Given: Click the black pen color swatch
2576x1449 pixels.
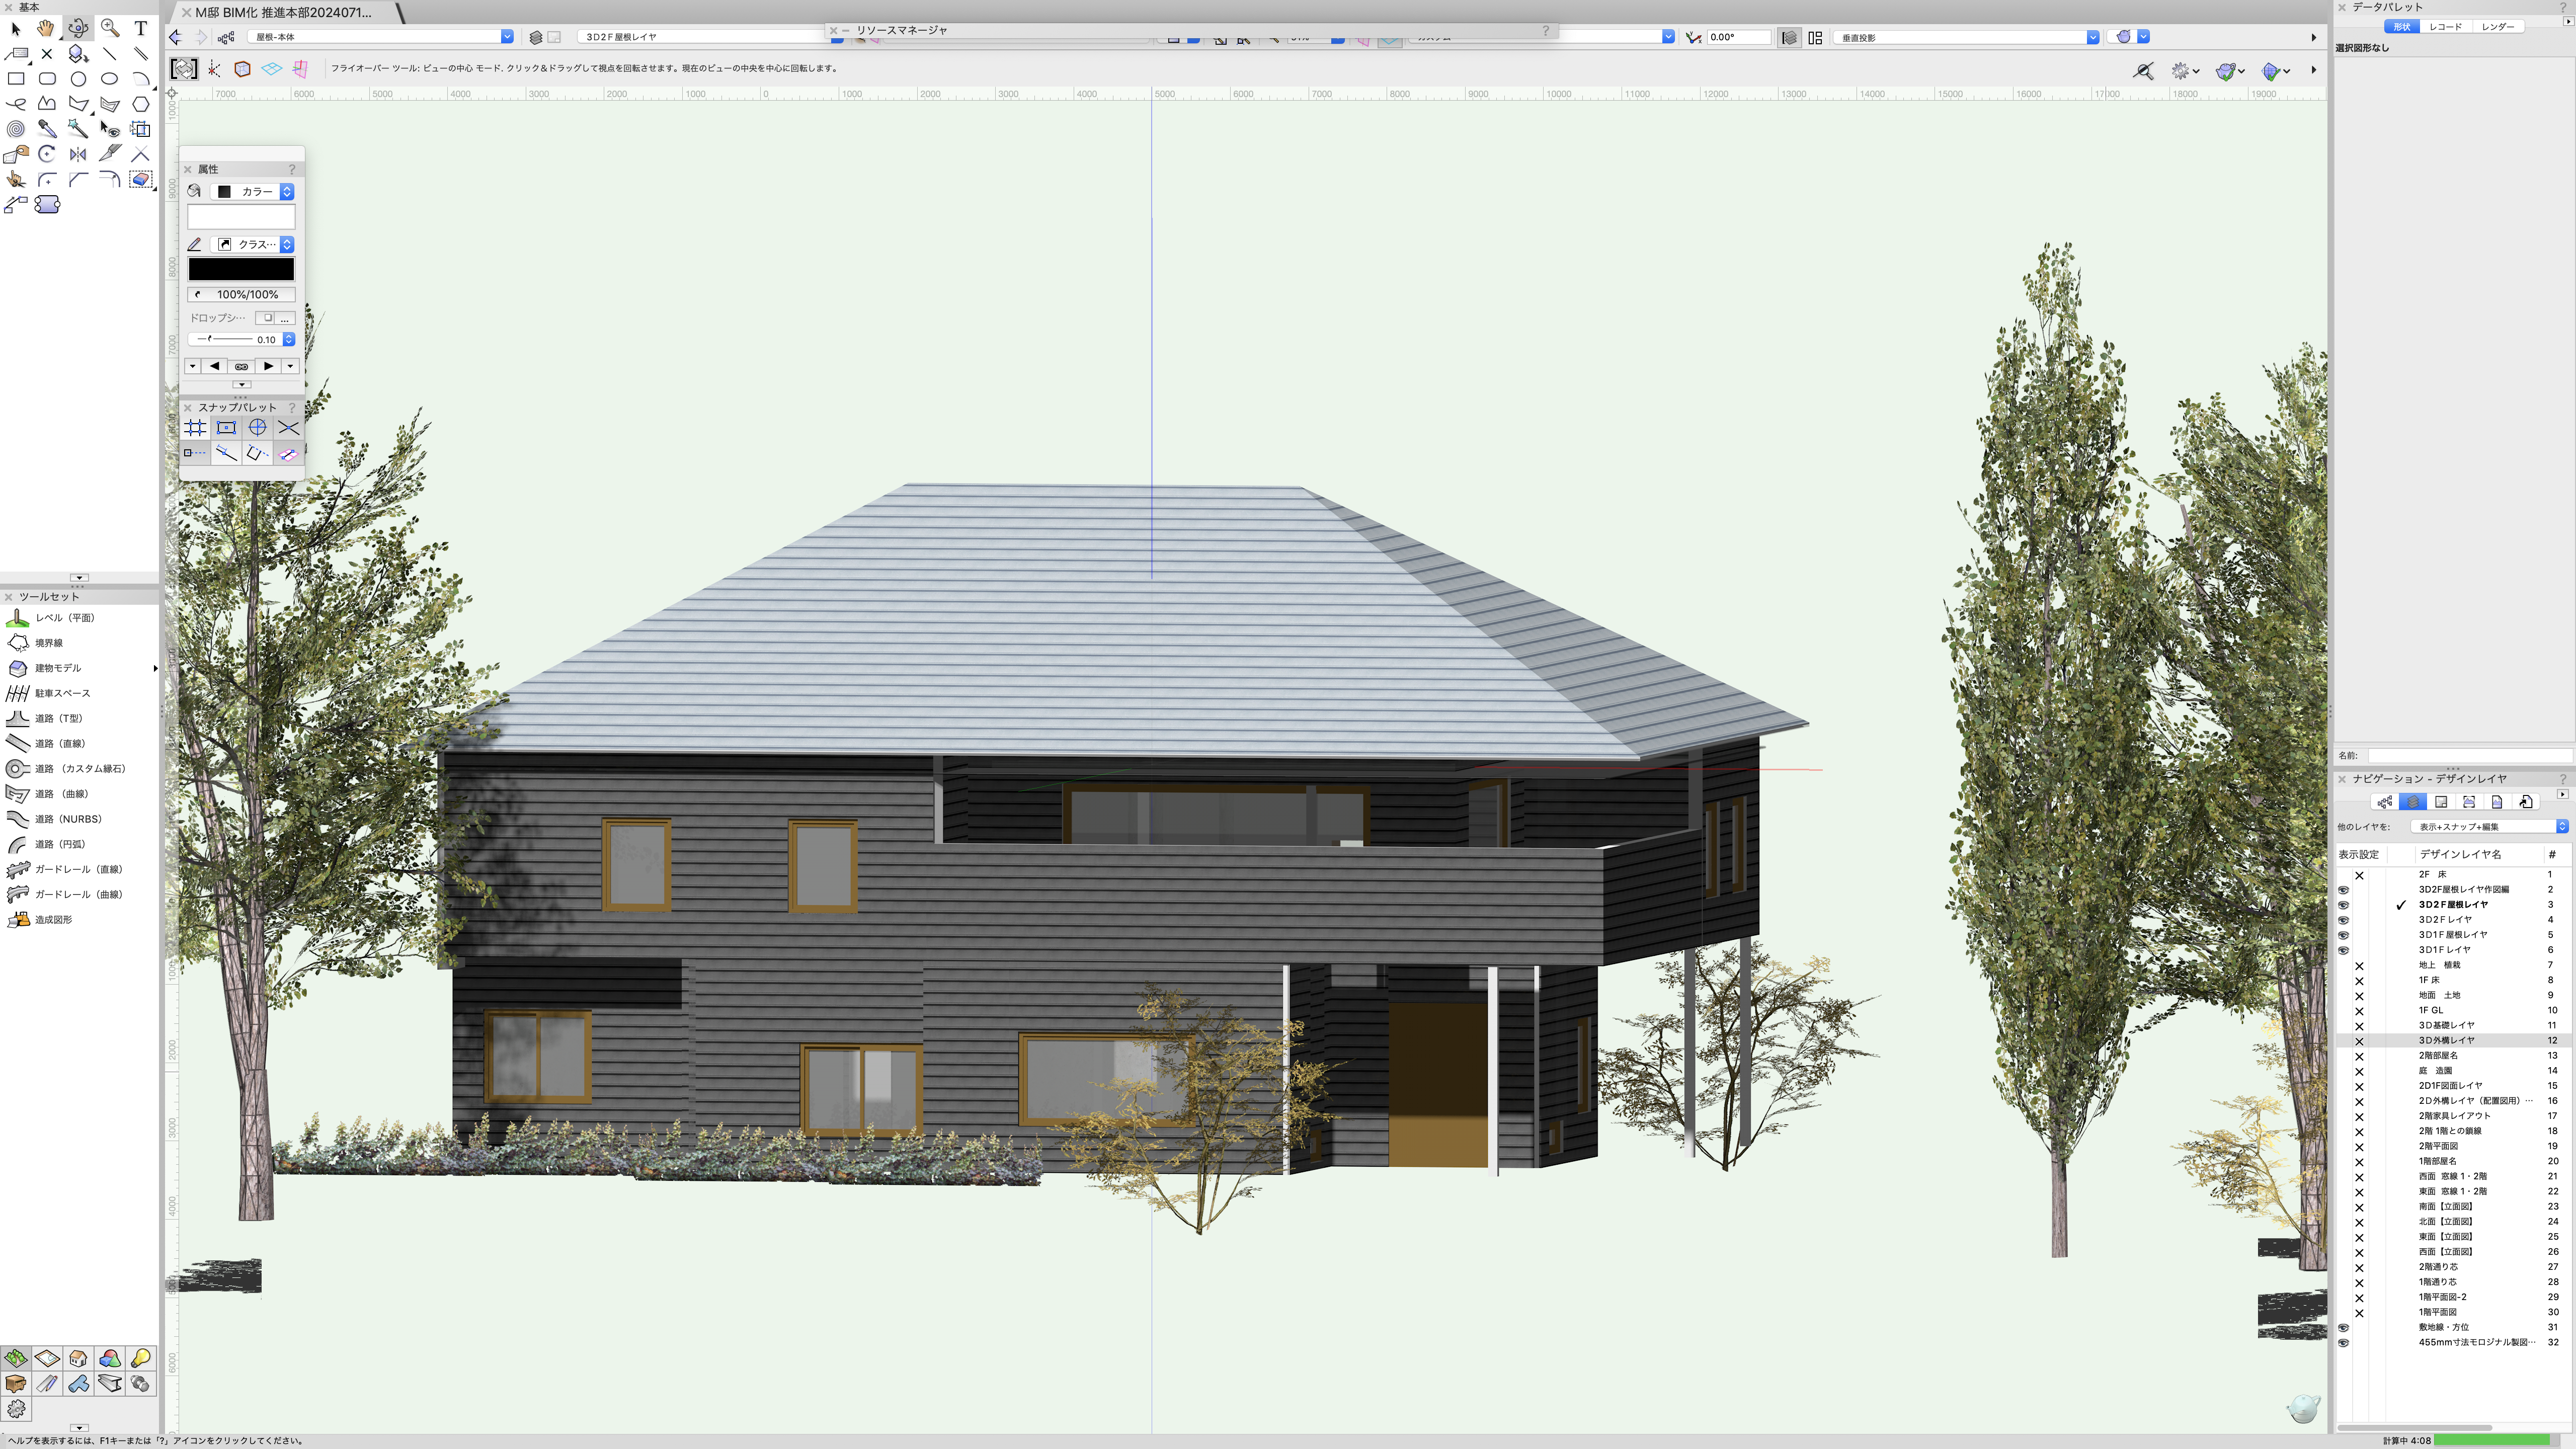Looking at the screenshot, I should [x=241, y=269].
